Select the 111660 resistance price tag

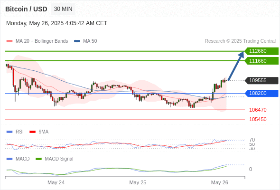[x=261, y=61]
